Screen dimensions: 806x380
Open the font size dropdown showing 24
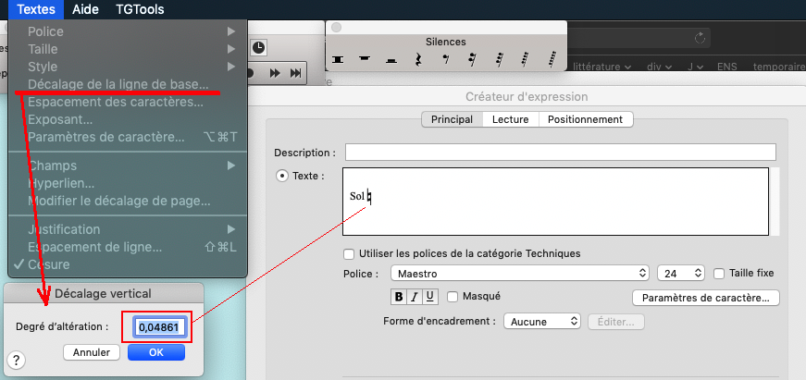point(681,274)
